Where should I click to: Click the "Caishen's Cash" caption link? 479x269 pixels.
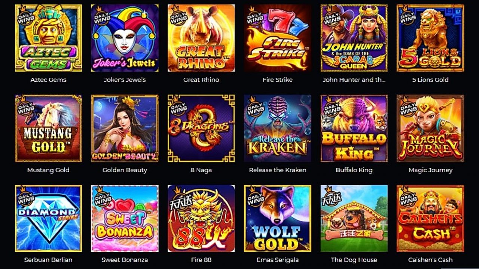(430, 260)
